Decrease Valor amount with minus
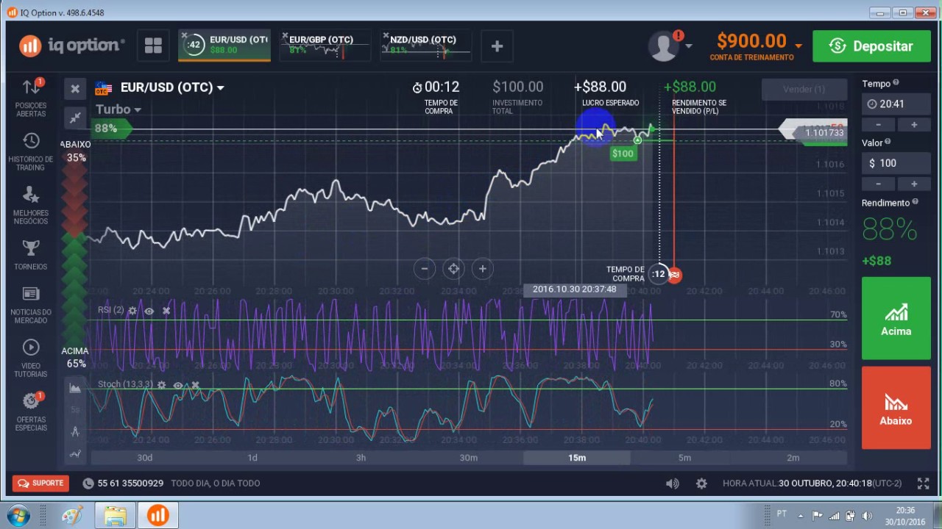The width and height of the screenshot is (942, 529). pyautogui.click(x=879, y=184)
